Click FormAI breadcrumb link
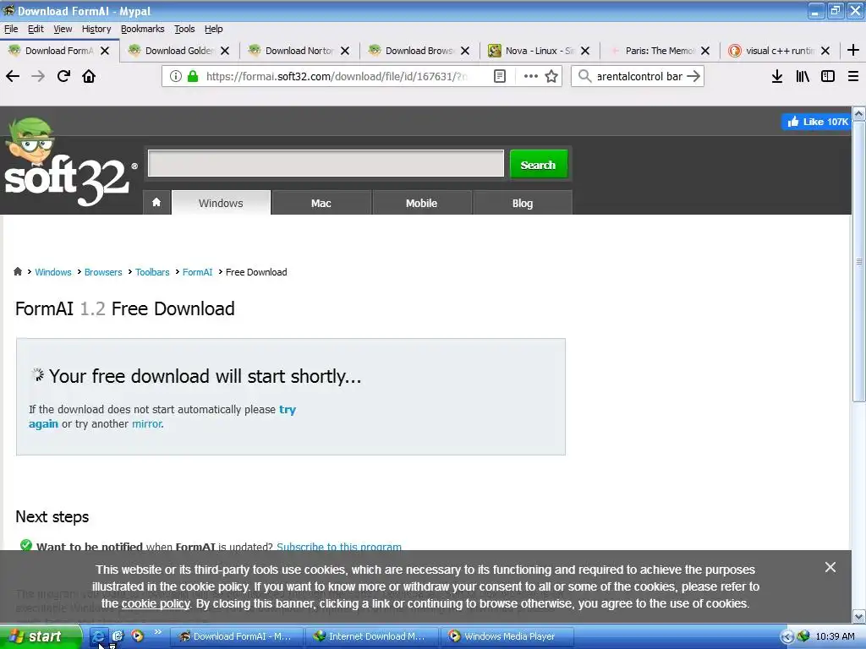The image size is (866, 649). [197, 272]
